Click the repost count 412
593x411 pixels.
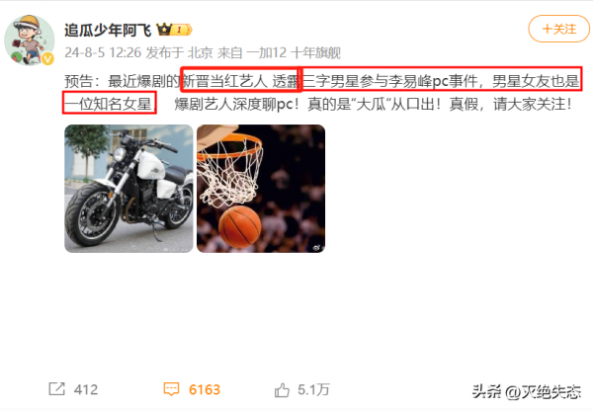(x=86, y=389)
